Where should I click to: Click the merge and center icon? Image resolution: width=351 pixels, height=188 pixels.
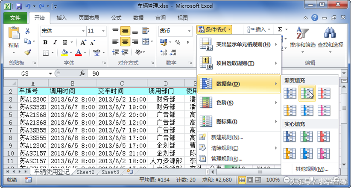click(146, 41)
